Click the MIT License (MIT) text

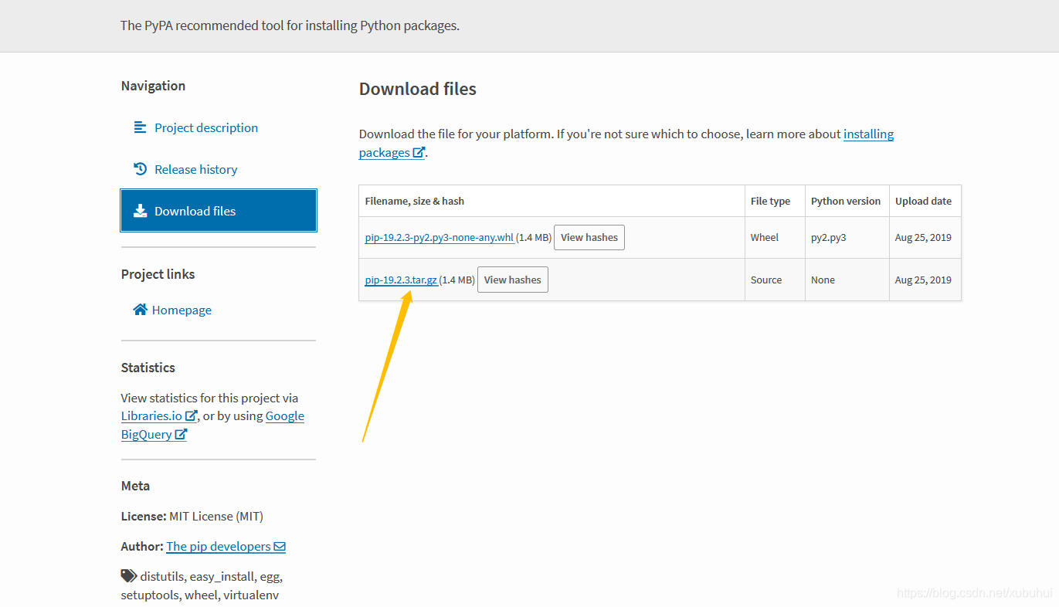click(x=216, y=516)
